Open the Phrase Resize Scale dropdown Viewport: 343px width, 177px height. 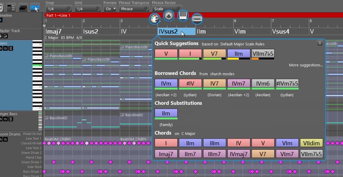167,9
